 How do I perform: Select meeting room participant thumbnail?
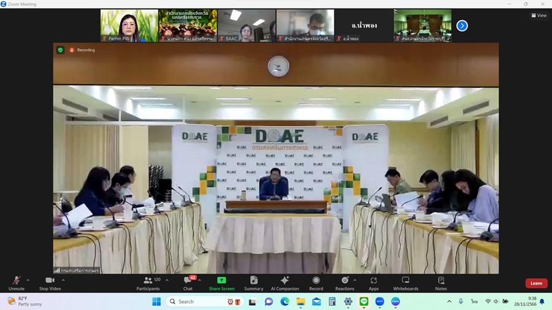[423, 26]
